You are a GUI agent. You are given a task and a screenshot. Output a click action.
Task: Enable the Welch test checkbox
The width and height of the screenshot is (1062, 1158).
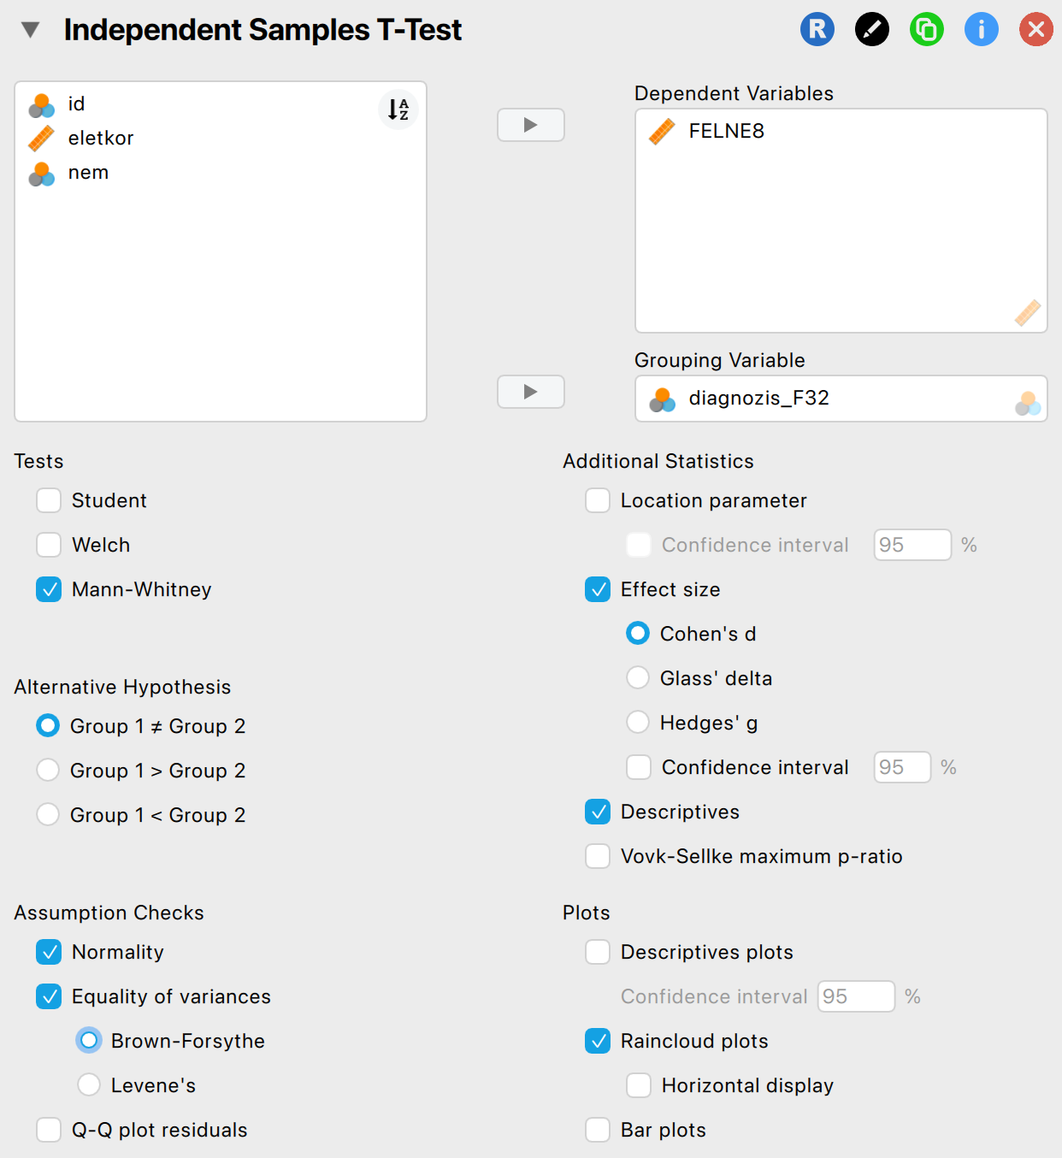tap(49, 545)
